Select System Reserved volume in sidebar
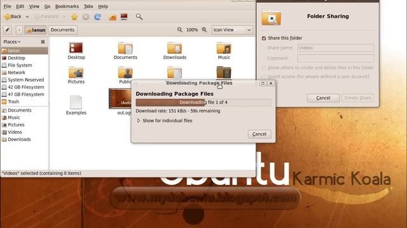The width and height of the screenshot is (407, 228). [24, 80]
